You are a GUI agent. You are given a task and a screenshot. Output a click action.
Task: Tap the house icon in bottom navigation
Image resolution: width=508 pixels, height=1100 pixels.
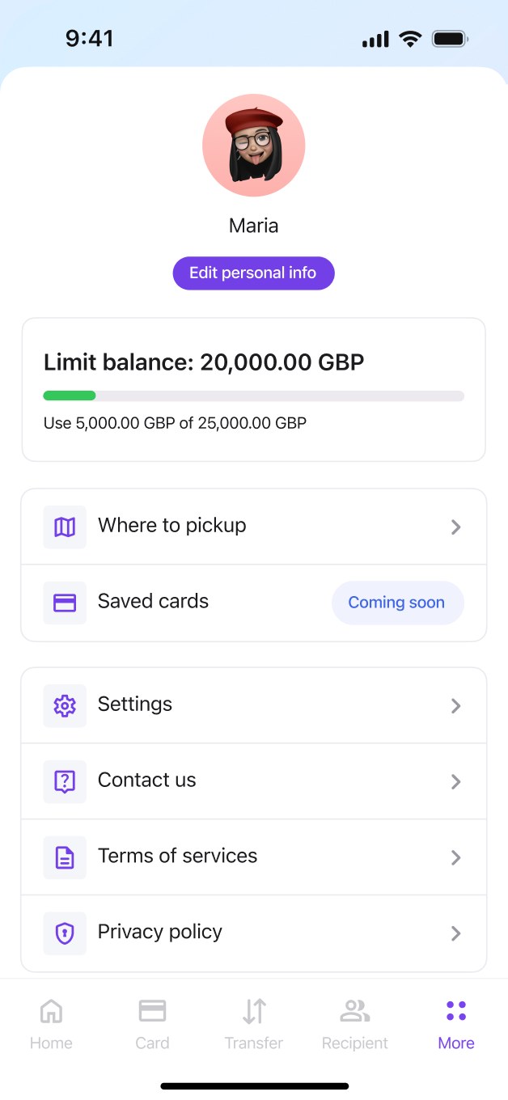click(51, 1010)
